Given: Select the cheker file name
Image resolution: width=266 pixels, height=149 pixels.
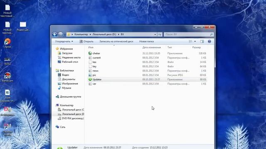Looking at the screenshot, I should click(x=96, y=53).
